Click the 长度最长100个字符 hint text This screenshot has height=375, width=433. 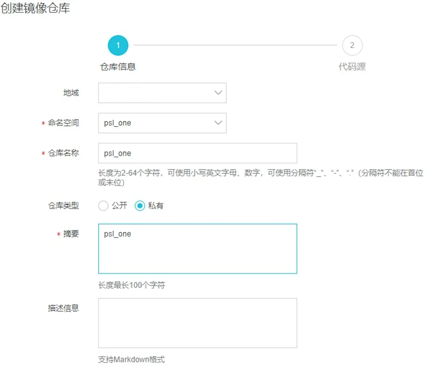[x=131, y=285]
